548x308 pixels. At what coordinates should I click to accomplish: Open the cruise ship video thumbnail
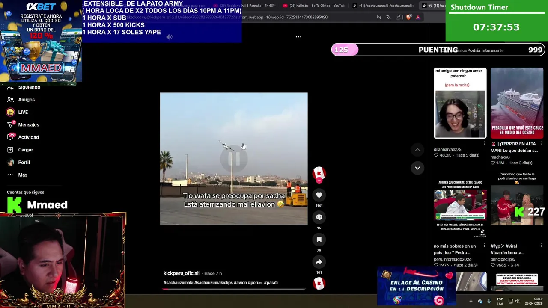click(x=517, y=103)
